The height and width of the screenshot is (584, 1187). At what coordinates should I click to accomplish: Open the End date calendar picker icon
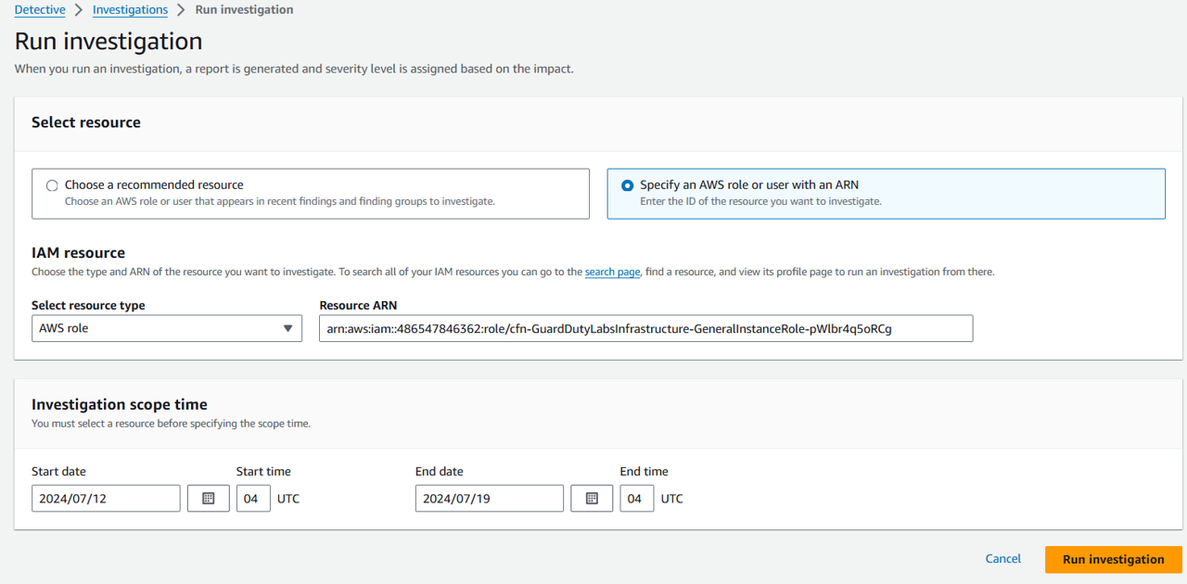click(x=592, y=499)
